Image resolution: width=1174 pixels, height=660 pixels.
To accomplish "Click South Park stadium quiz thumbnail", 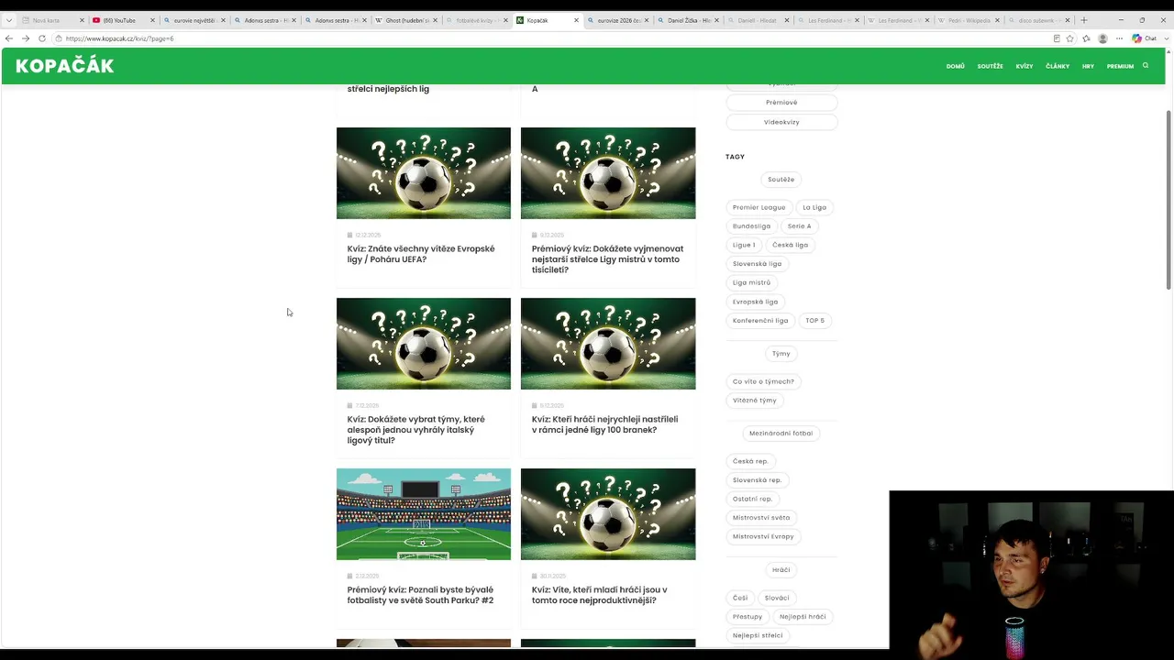I will [423, 514].
